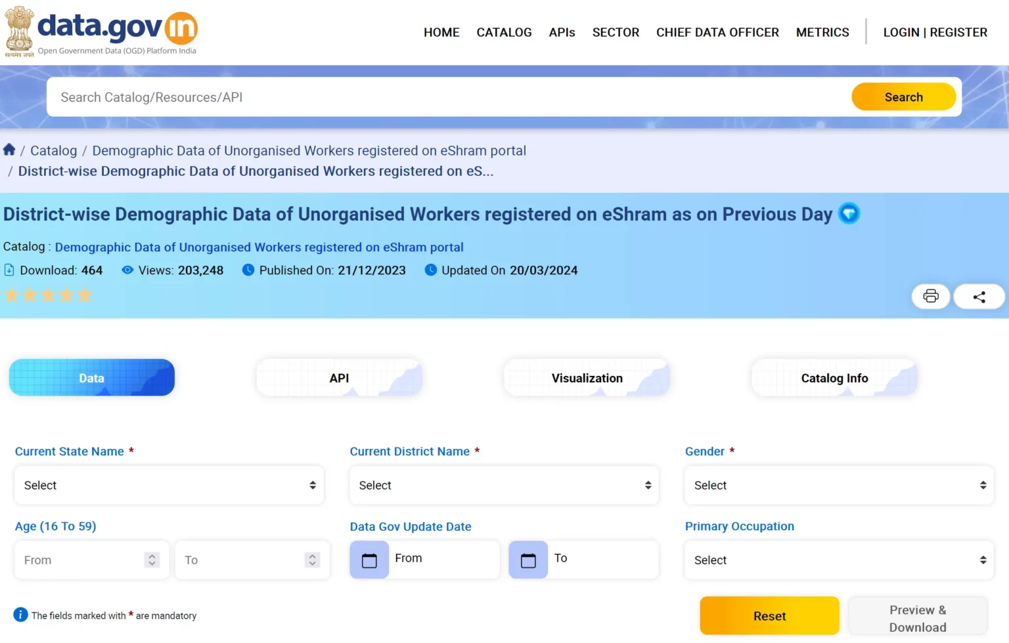1009x643 pixels.
Task: Click the Published On 21/12/2023 text
Action: [332, 270]
